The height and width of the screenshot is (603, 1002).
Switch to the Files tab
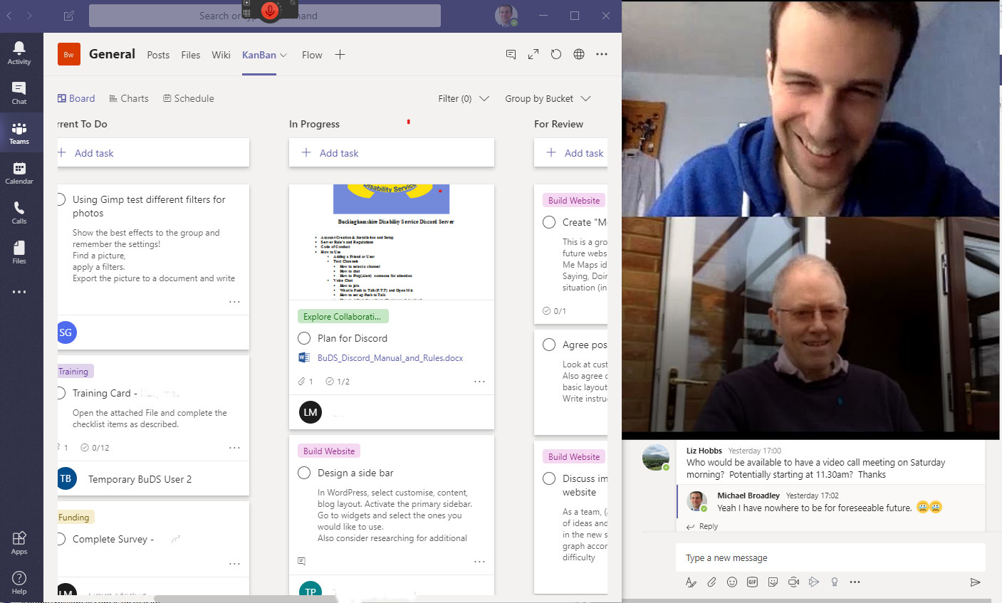coord(191,55)
